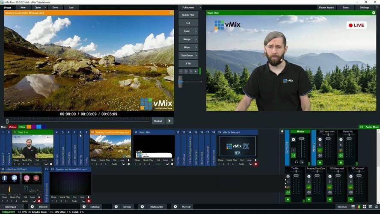Open the PlayList settings gear
Screen dimensions: 380x214
[175, 207]
